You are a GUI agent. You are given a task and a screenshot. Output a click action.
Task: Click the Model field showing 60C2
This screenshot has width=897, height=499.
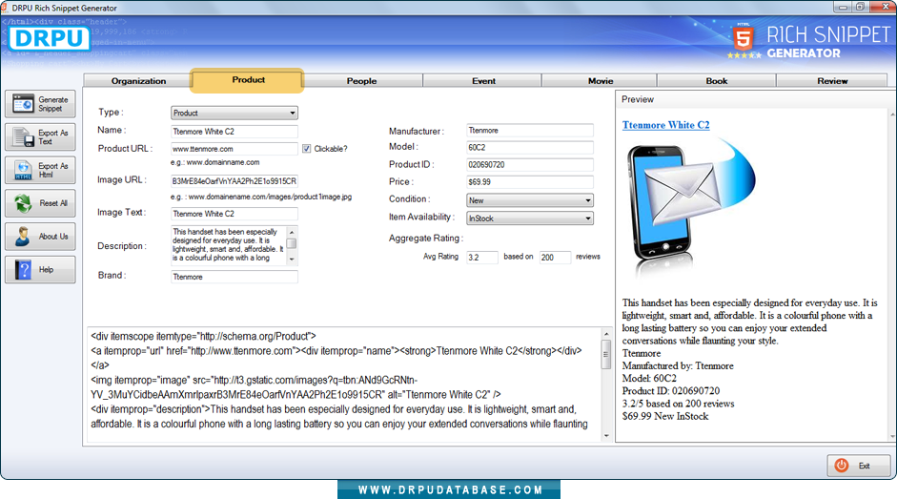point(530,147)
